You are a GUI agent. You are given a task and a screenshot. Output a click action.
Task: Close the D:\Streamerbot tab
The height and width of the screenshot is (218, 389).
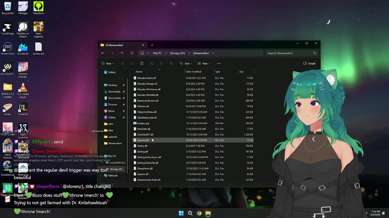(x=143, y=45)
